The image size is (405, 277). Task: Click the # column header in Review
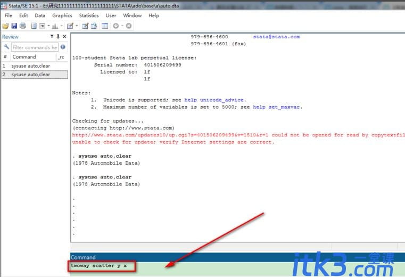[x=5, y=56]
